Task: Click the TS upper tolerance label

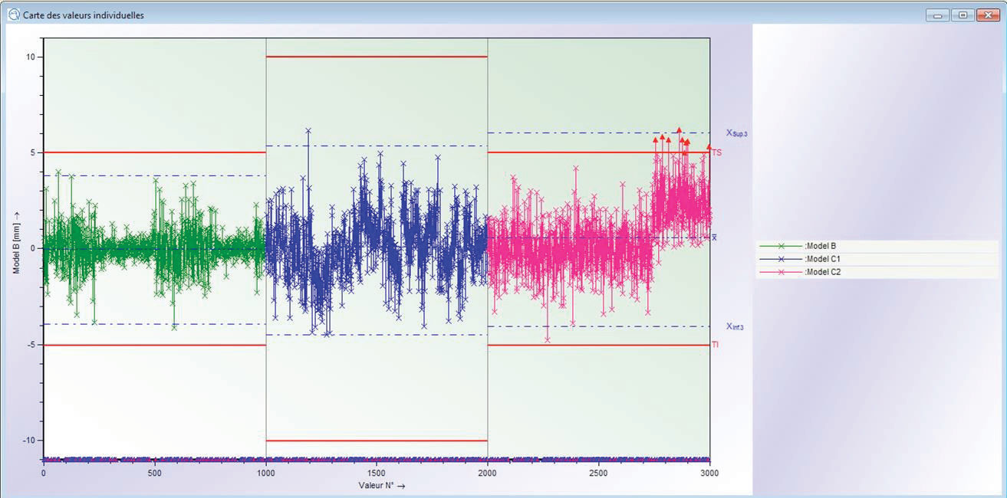Action: pos(716,152)
